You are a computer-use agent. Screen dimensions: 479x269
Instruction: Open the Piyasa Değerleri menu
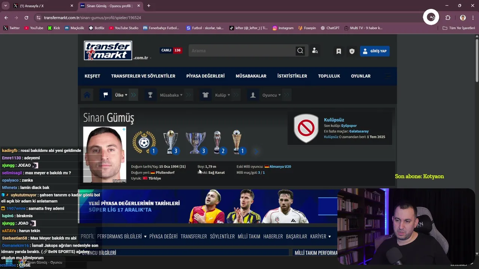coord(205,76)
